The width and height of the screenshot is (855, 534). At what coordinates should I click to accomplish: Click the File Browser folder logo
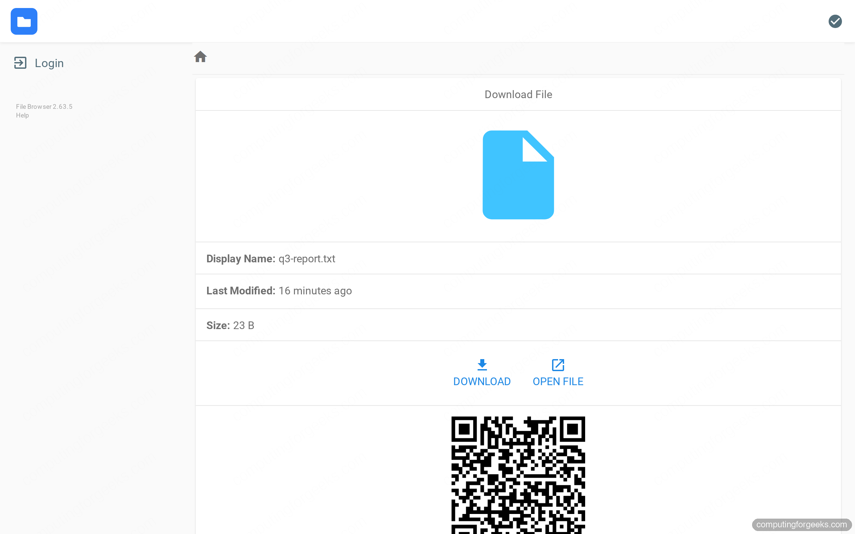24,21
